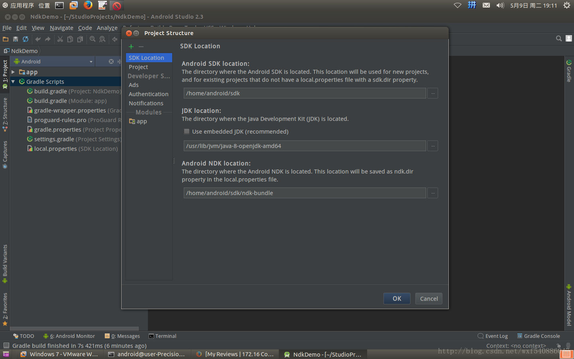Open gradle-wrapper.properties file
Image resolution: width=574 pixels, height=359 pixels.
coord(74,110)
